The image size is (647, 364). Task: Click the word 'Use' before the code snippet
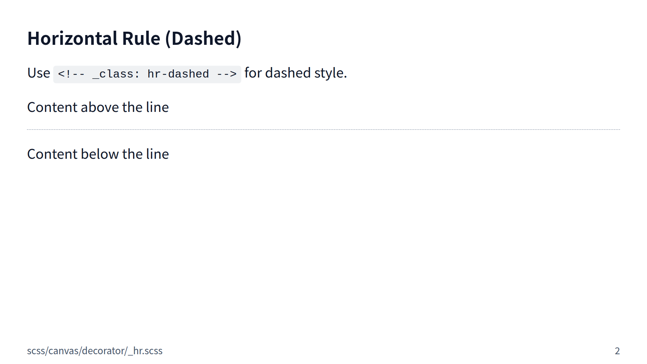click(38, 73)
